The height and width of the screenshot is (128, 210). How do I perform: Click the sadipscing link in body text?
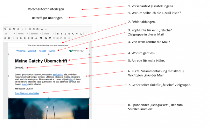click(x=58, y=75)
